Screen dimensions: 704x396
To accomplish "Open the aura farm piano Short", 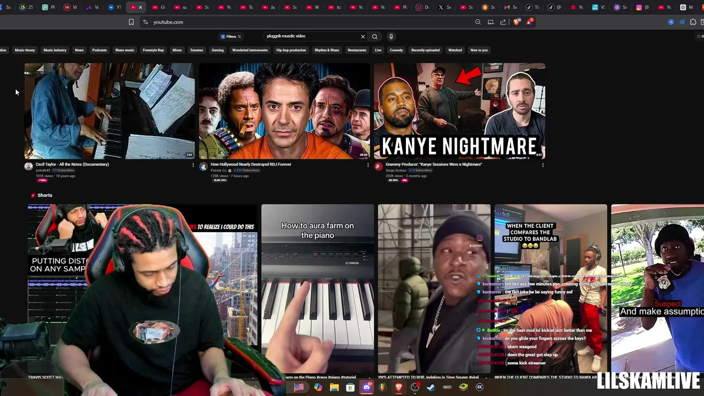I will [x=317, y=289].
